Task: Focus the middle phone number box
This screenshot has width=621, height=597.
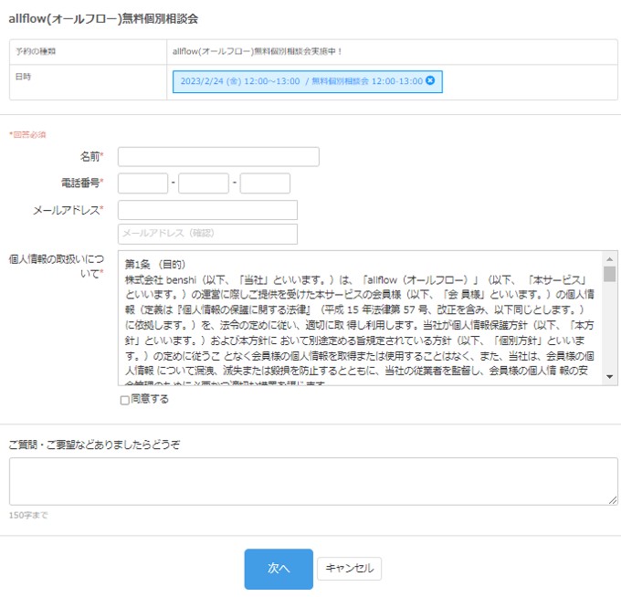Action: click(204, 183)
